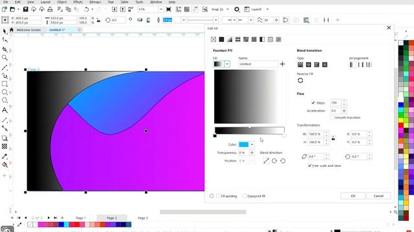Click the black start gradient node

[x=215, y=136]
